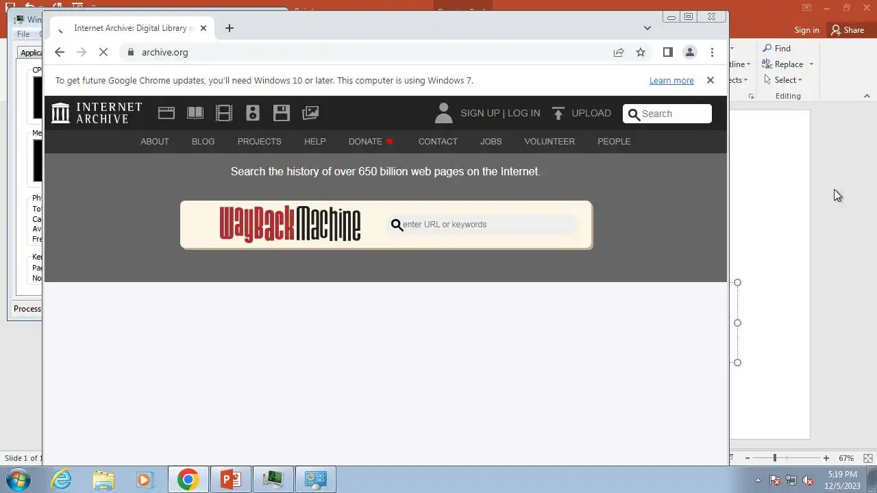The height and width of the screenshot is (493, 877).
Task: Go back in the Chrome browser
Action: (60, 52)
